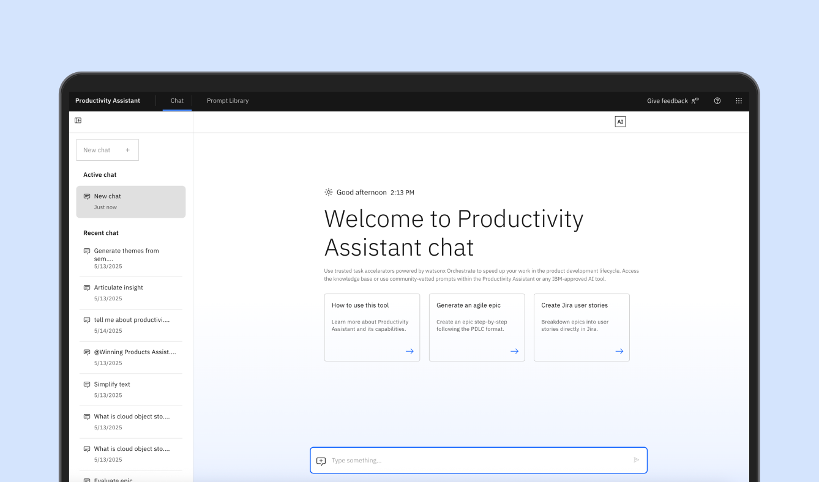
Task: Switch to the Chat tab
Action: click(177, 101)
